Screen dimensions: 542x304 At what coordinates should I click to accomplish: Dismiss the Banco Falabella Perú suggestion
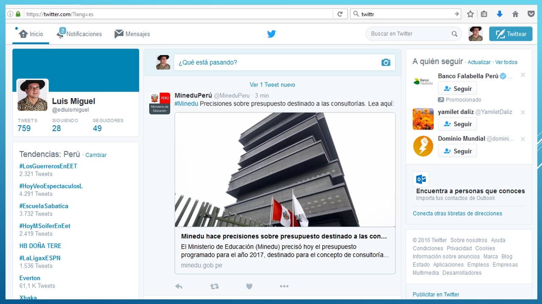click(x=523, y=75)
